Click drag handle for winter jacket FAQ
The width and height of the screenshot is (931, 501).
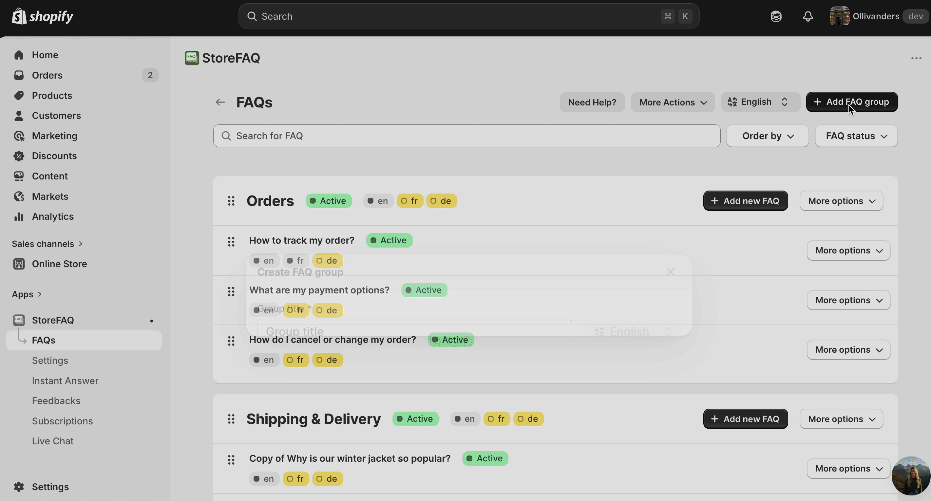pyautogui.click(x=231, y=460)
